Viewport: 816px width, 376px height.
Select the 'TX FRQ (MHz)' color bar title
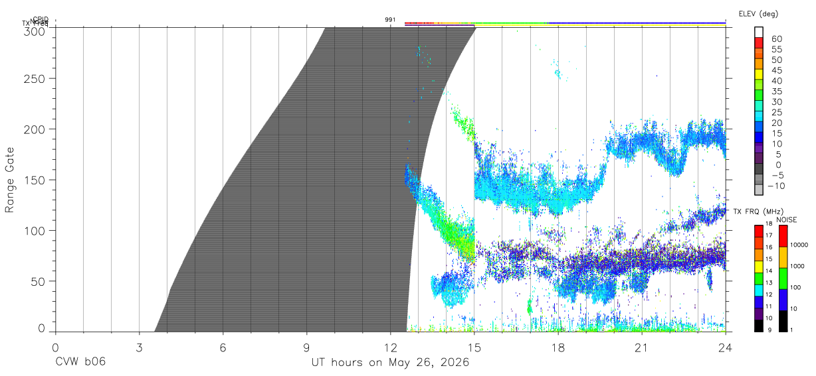(x=758, y=212)
